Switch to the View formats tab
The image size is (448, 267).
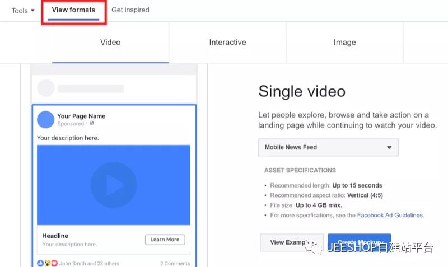coord(73,10)
